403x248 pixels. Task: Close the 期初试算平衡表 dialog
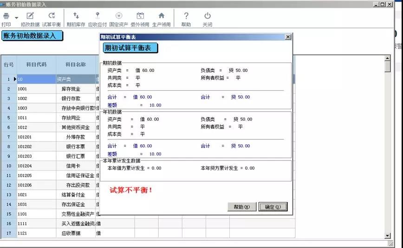tap(288, 37)
